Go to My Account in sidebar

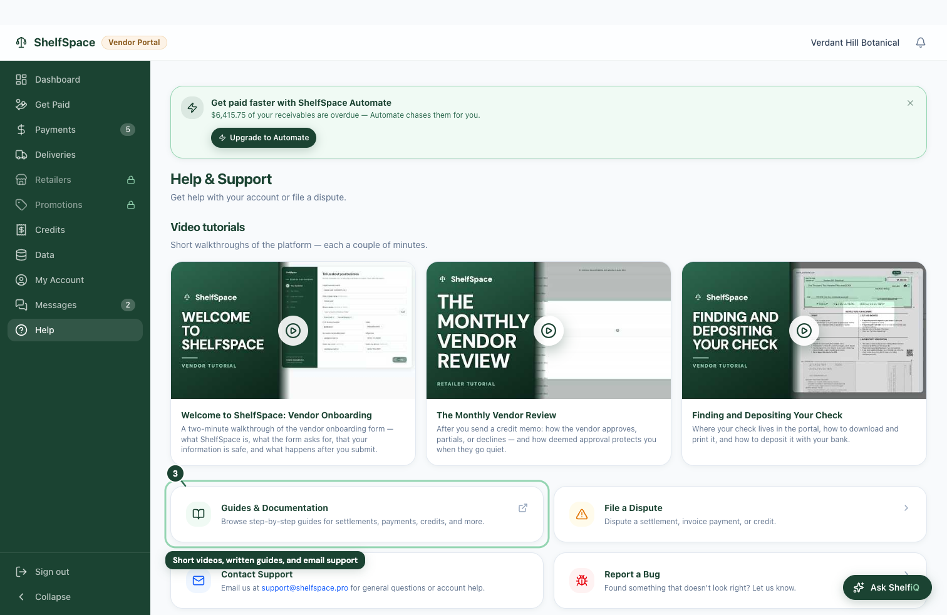(x=75, y=280)
